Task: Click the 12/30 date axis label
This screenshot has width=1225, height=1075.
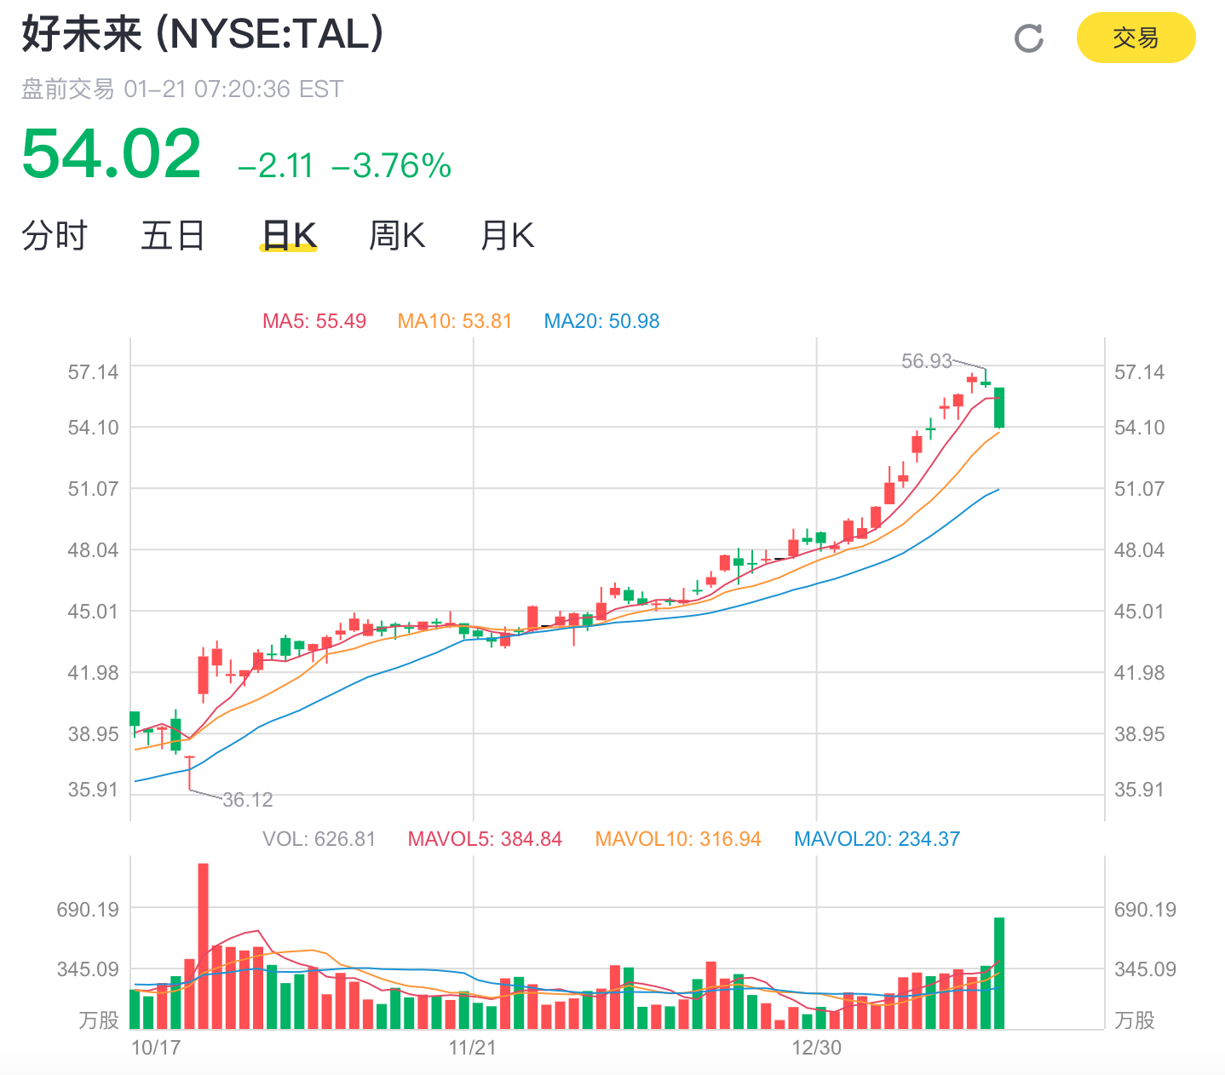Action: (816, 1048)
